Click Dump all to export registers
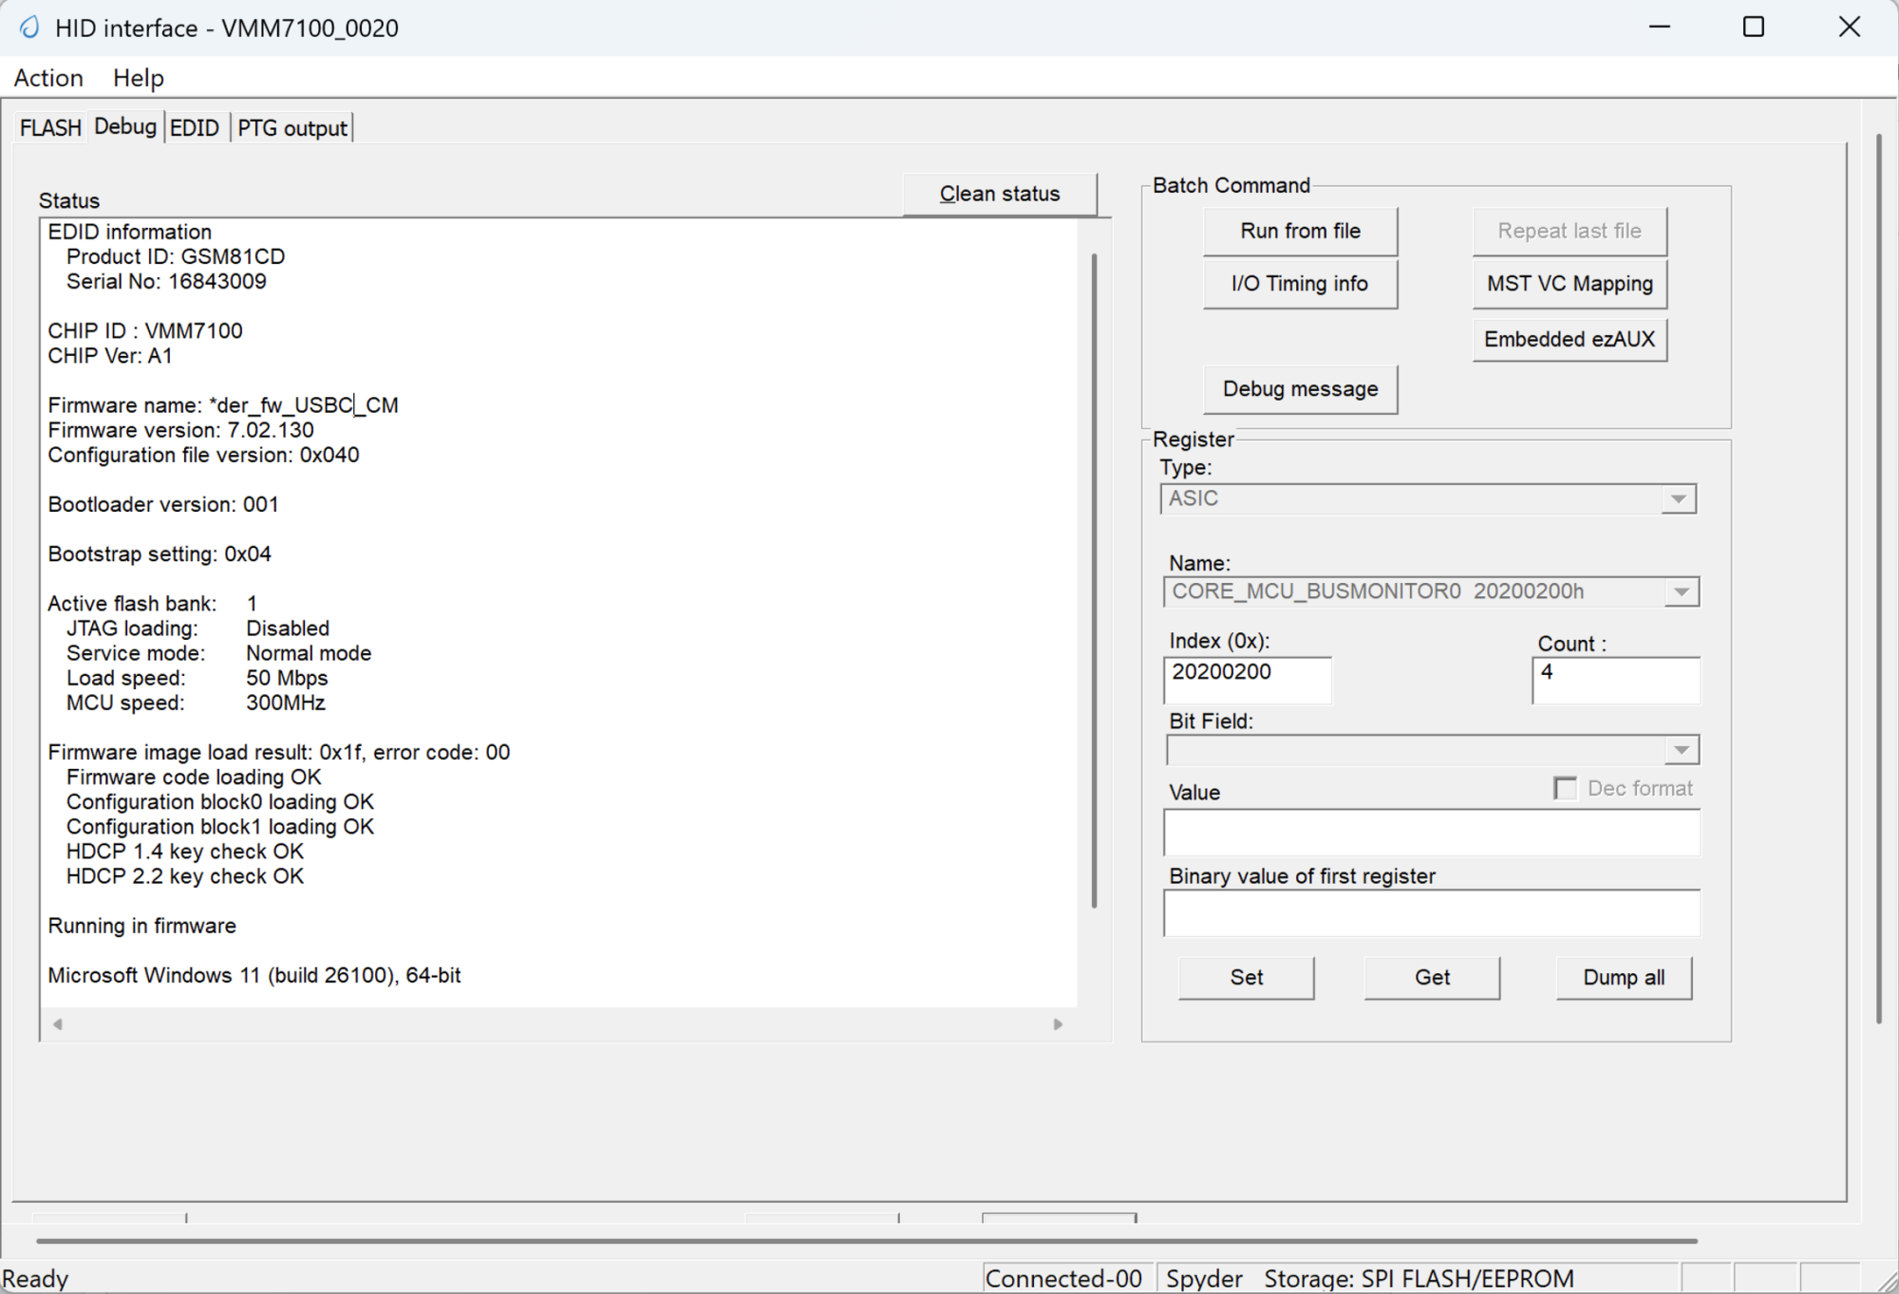1899x1294 pixels. coord(1623,978)
